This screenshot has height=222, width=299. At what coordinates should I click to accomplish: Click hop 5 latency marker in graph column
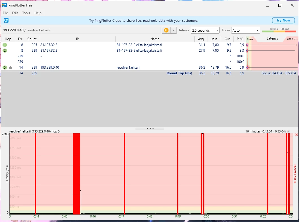coord(247,68)
